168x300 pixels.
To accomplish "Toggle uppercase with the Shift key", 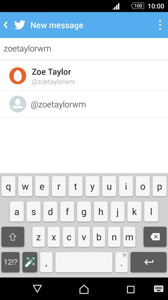I will pyautogui.click(x=13, y=237).
